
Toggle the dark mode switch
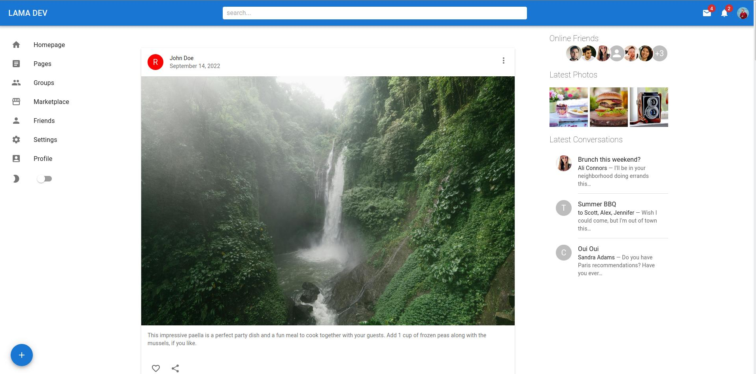point(44,179)
